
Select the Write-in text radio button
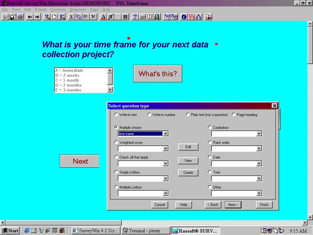pos(116,115)
